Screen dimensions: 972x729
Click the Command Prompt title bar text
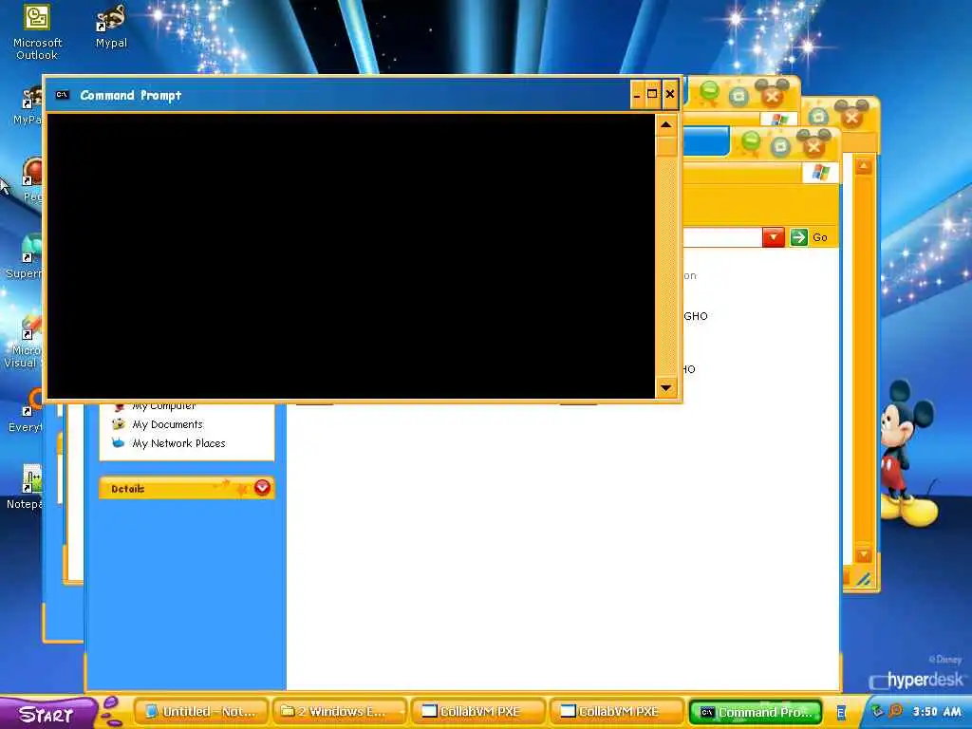coord(131,95)
